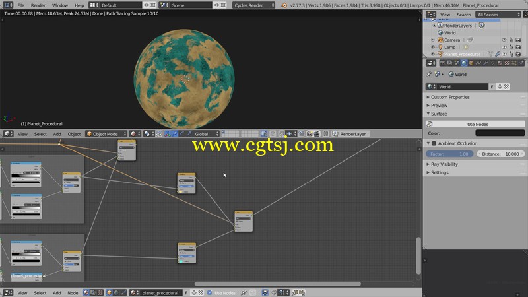
Task: Adjust the Ambient Occlusion Factor slider
Action: 449,154
